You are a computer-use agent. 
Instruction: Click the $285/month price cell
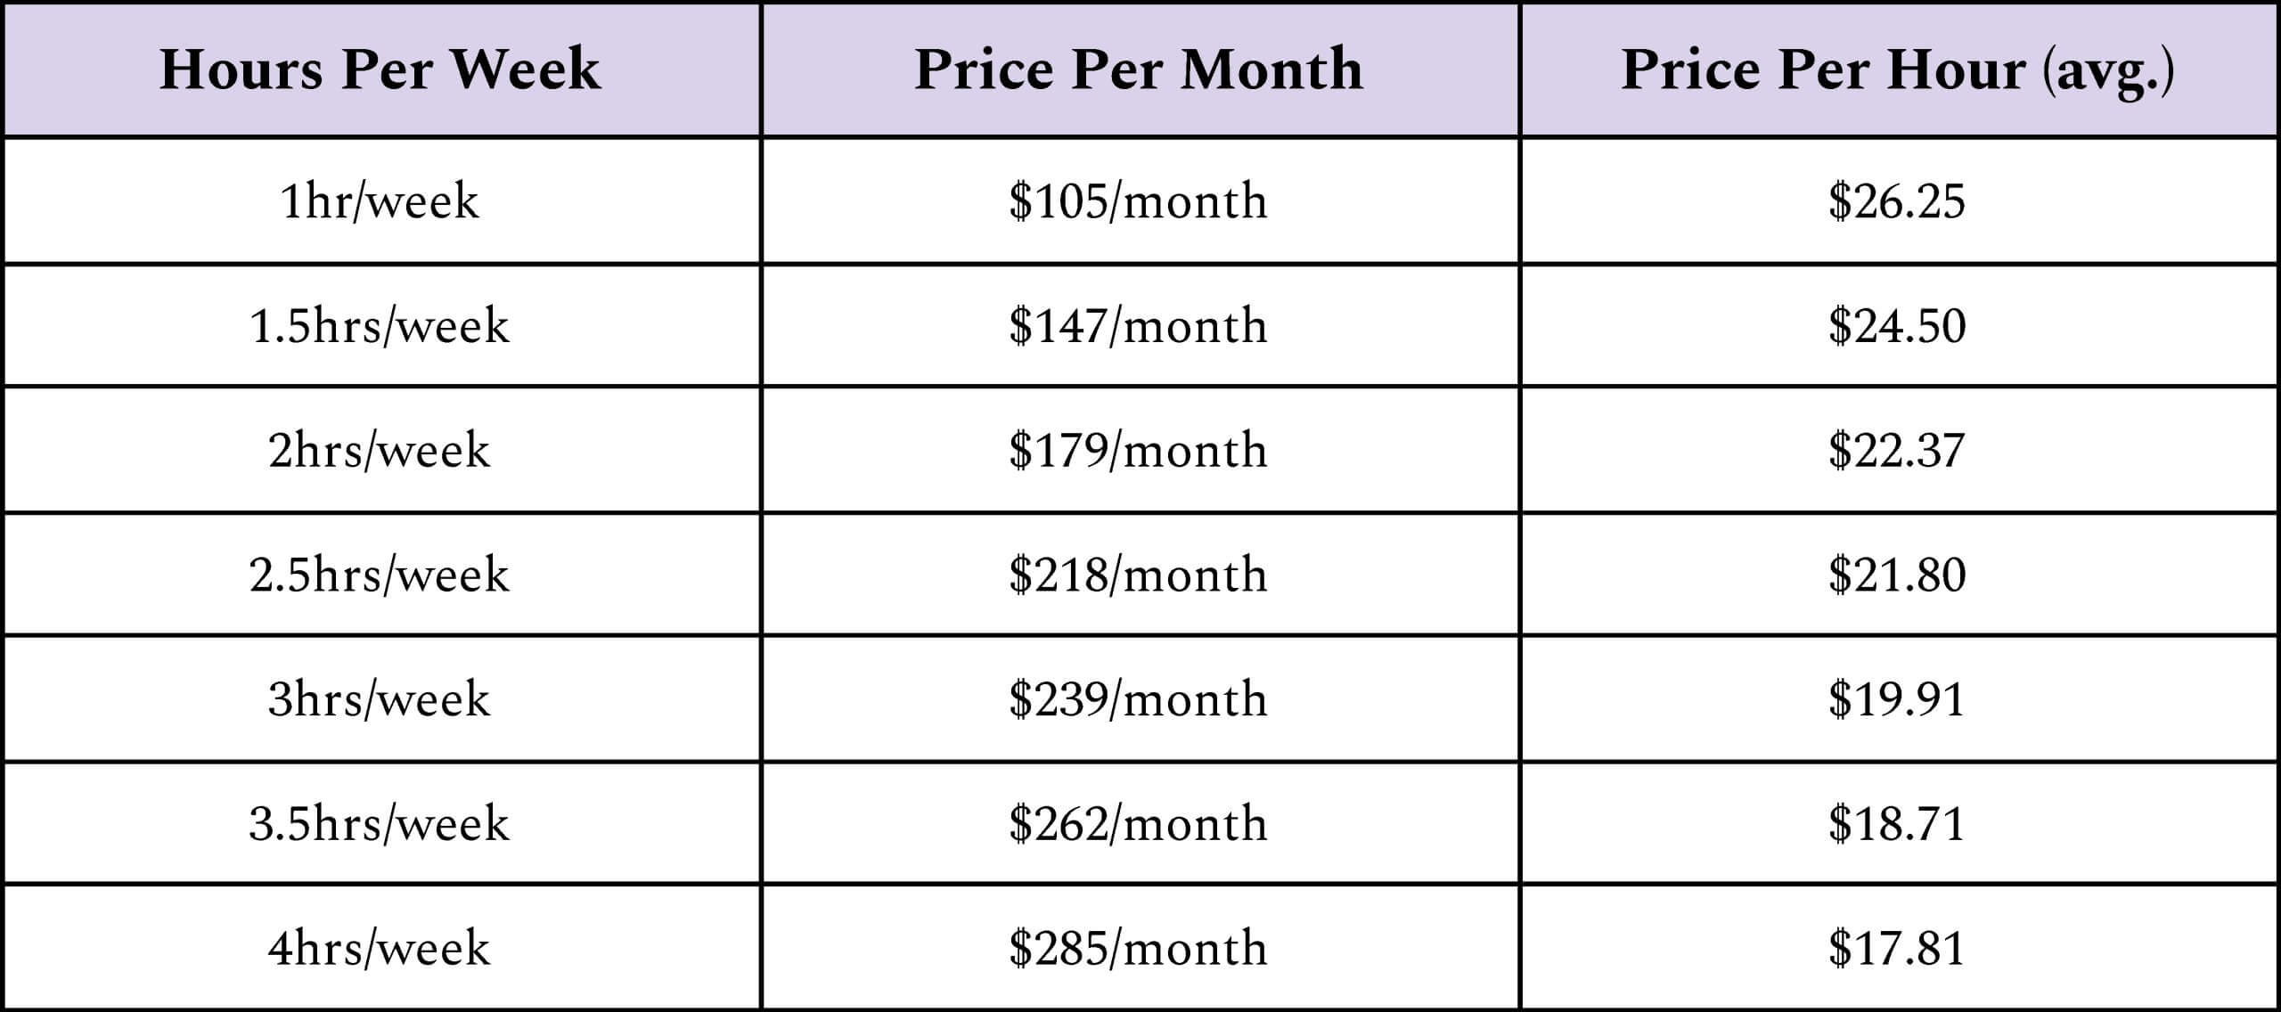coord(1139,947)
